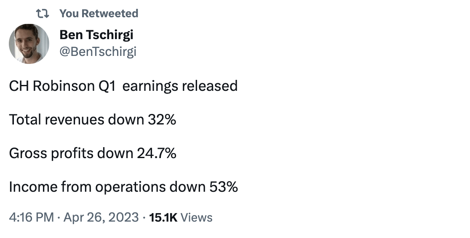Click the 53% figure in the tweet
This screenshot has width=470, height=238.
(x=223, y=187)
